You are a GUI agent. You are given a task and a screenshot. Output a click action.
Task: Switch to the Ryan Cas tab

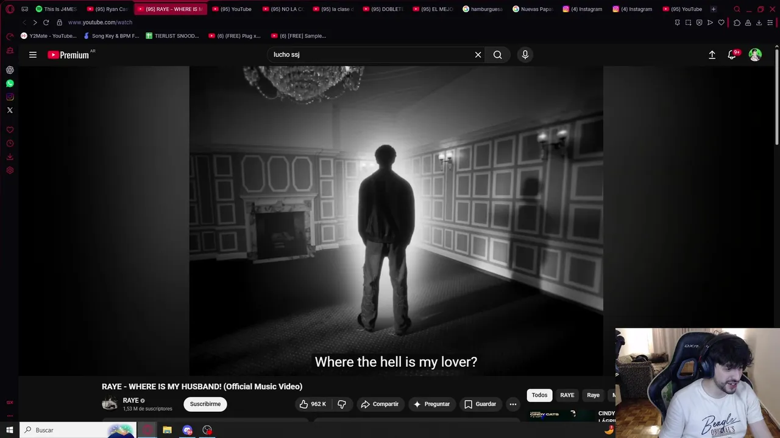pyautogui.click(x=108, y=9)
